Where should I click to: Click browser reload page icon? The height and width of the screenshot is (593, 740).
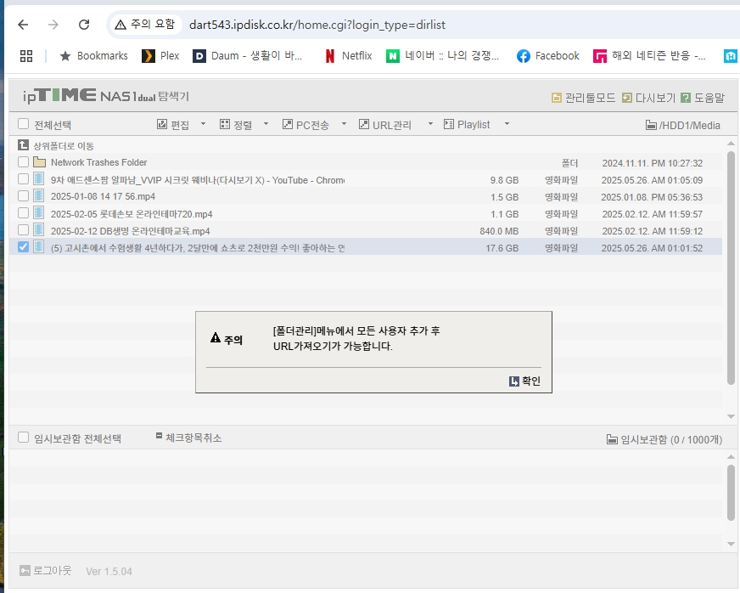[84, 25]
